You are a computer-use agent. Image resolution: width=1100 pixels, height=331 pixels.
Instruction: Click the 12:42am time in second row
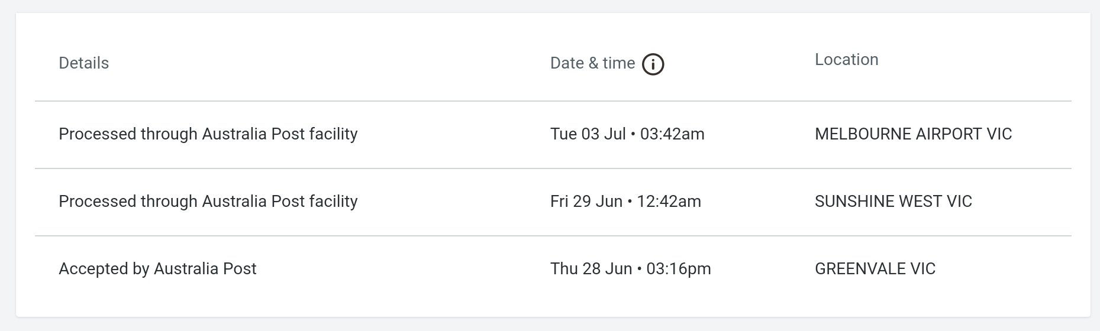[669, 202]
